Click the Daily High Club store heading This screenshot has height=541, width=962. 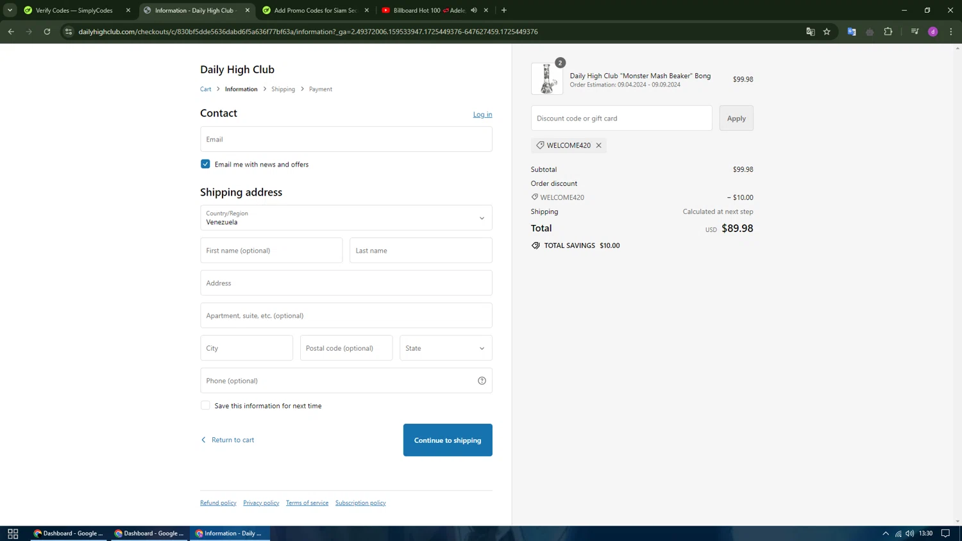tap(237, 69)
